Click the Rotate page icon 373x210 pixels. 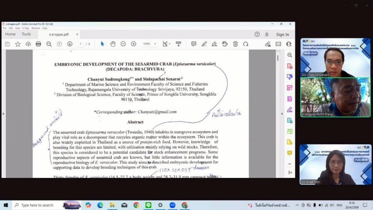point(246,44)
